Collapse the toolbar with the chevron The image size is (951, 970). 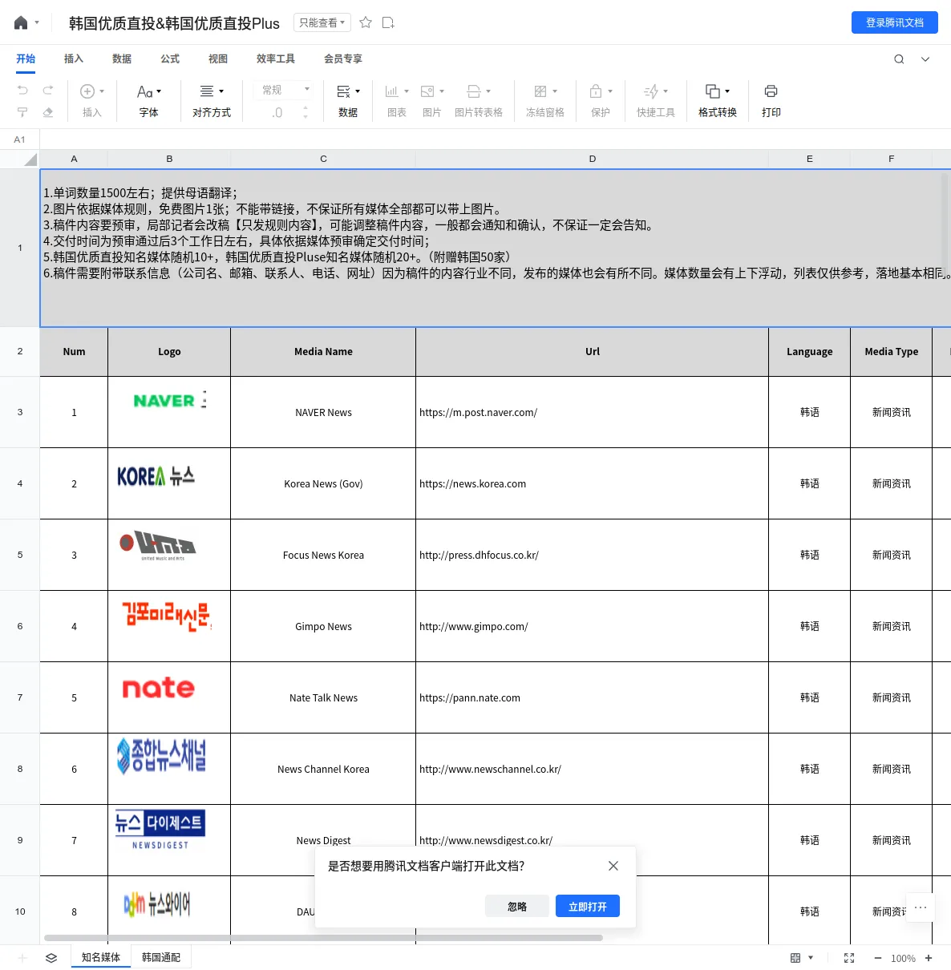click(925, 59)
